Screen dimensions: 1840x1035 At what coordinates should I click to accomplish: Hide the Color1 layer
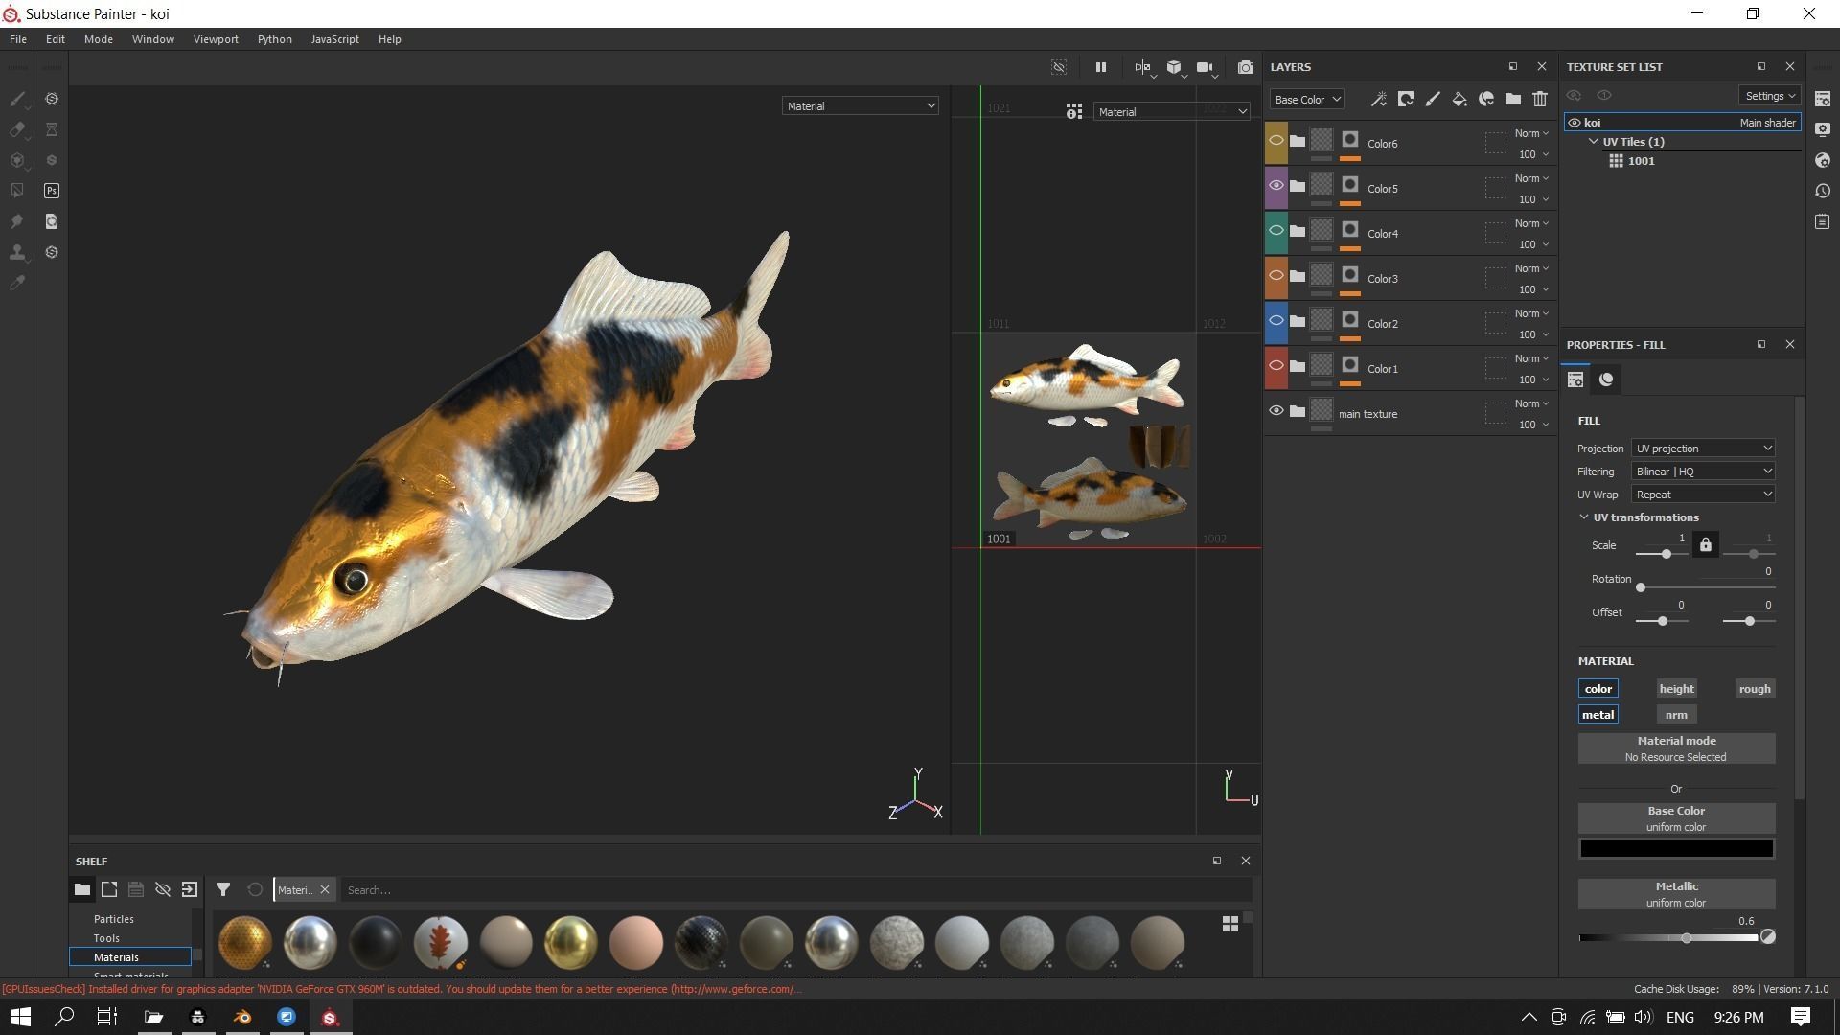coord(1276,366)
